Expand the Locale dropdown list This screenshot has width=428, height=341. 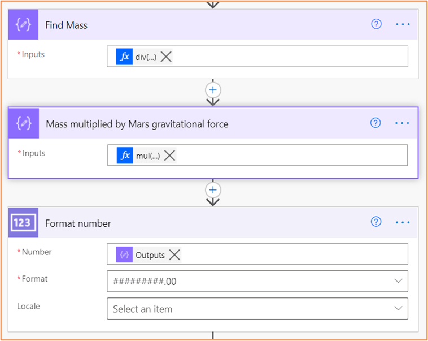coord(398,309)
